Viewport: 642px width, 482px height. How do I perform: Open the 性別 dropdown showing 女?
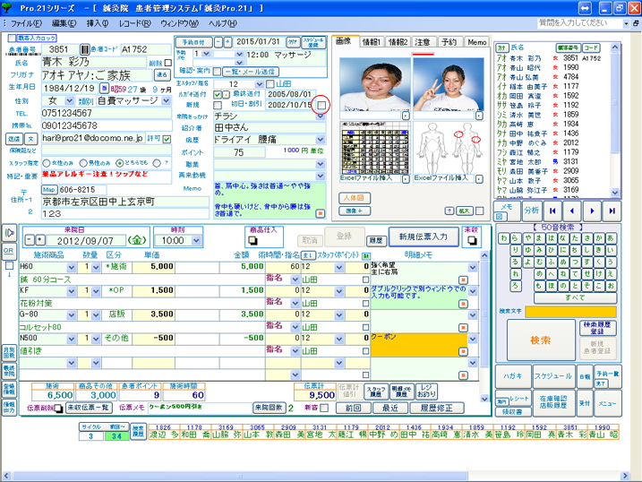[69, 100]
